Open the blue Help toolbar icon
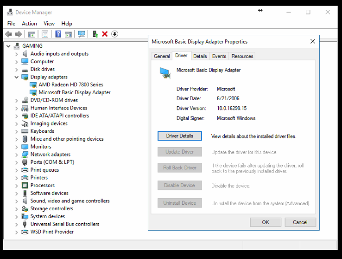 pyautogui.click(x=58, y=34)
